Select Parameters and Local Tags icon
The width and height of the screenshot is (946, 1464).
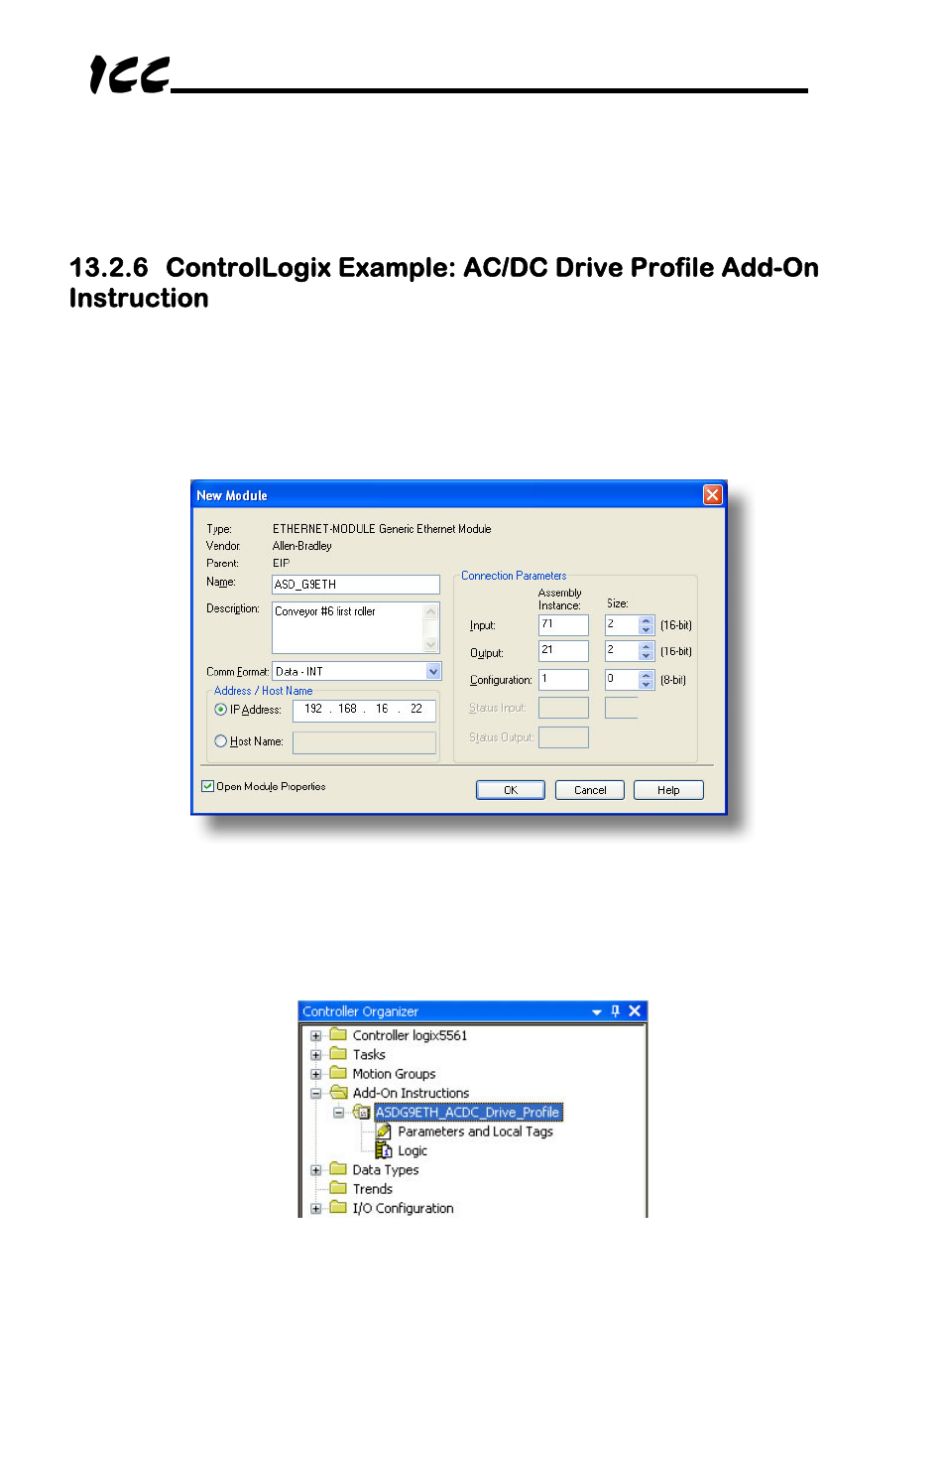pyautogui.click(x=384, y=1131)
